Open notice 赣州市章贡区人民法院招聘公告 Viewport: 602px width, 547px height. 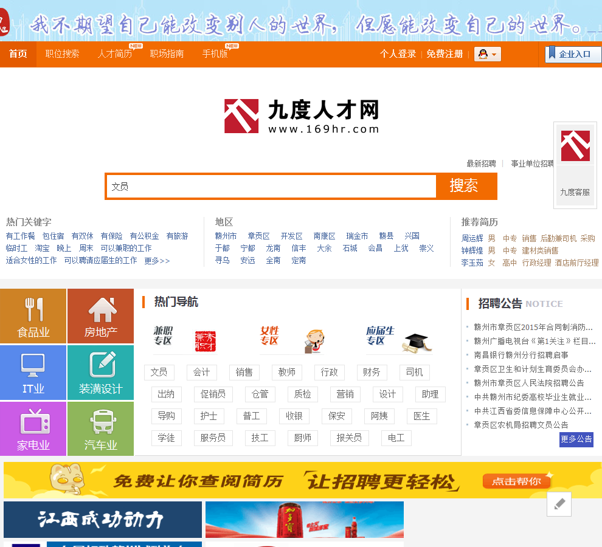(529, 383)
